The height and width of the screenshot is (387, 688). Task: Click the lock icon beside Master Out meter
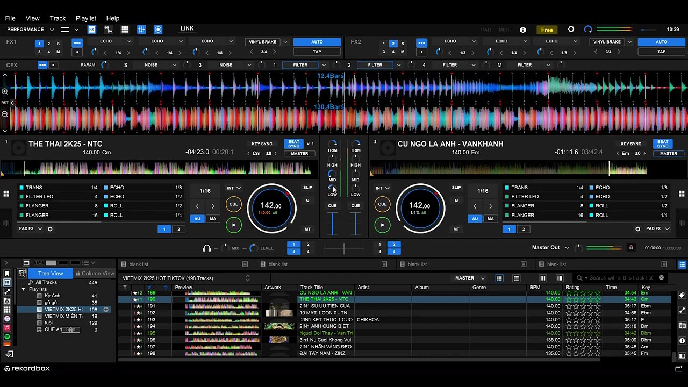[x=631, y=248]
